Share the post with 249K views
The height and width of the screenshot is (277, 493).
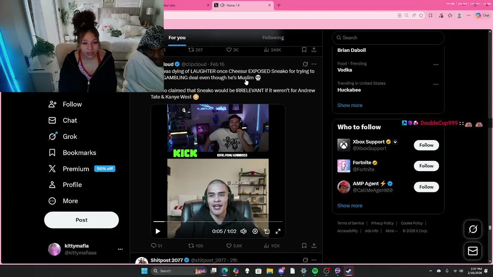tap(314, 50)
